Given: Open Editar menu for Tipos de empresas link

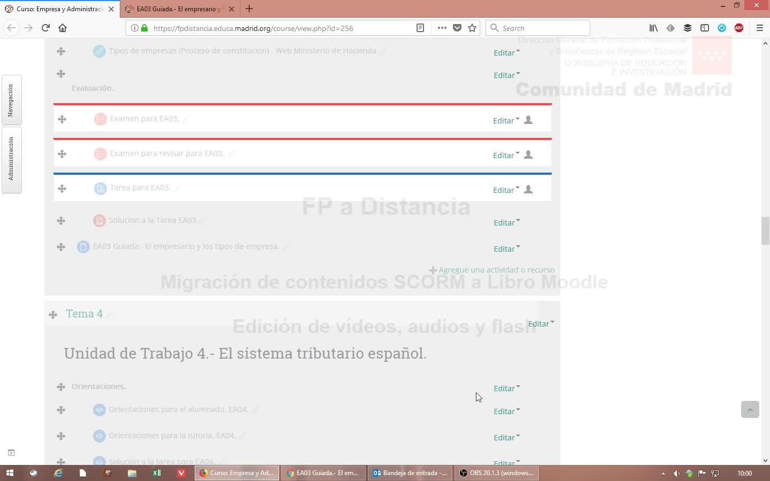Looking at the screenshot, I should coord(507,52).
